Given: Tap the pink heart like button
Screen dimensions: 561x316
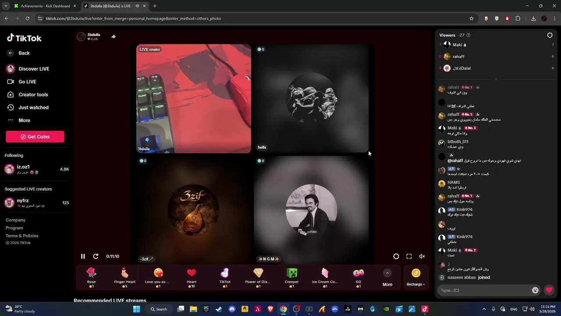Looking at the screenshot, I should [549, 290].
